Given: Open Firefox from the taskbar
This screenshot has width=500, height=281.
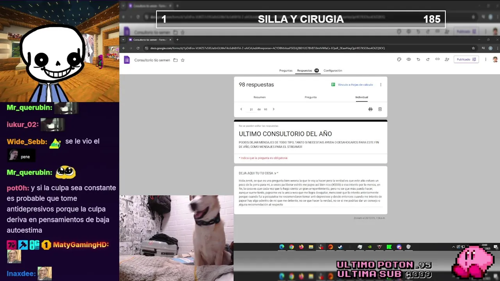Looking at the screenshot, I should pos(301,247).
